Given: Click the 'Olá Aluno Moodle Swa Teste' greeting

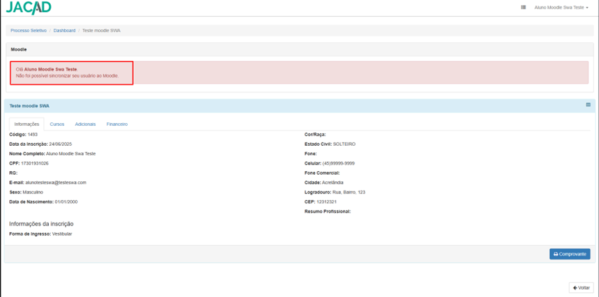Looking at the screenshot, I should coord(47,70).
